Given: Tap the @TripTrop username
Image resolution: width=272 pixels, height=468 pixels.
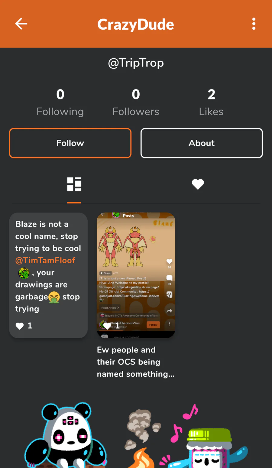Looking at the screenshot, I should click(x=136, y=63).
